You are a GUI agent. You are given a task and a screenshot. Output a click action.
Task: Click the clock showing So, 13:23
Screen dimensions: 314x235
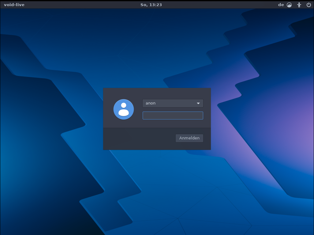tap(151, 5)
